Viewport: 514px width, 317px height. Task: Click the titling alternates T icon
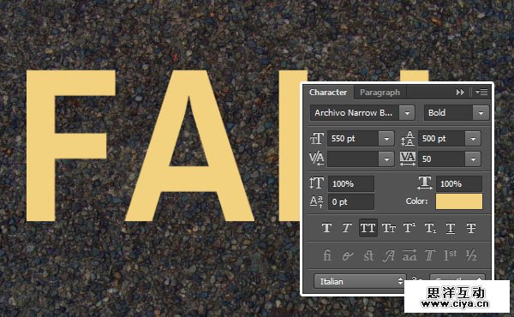430,255
